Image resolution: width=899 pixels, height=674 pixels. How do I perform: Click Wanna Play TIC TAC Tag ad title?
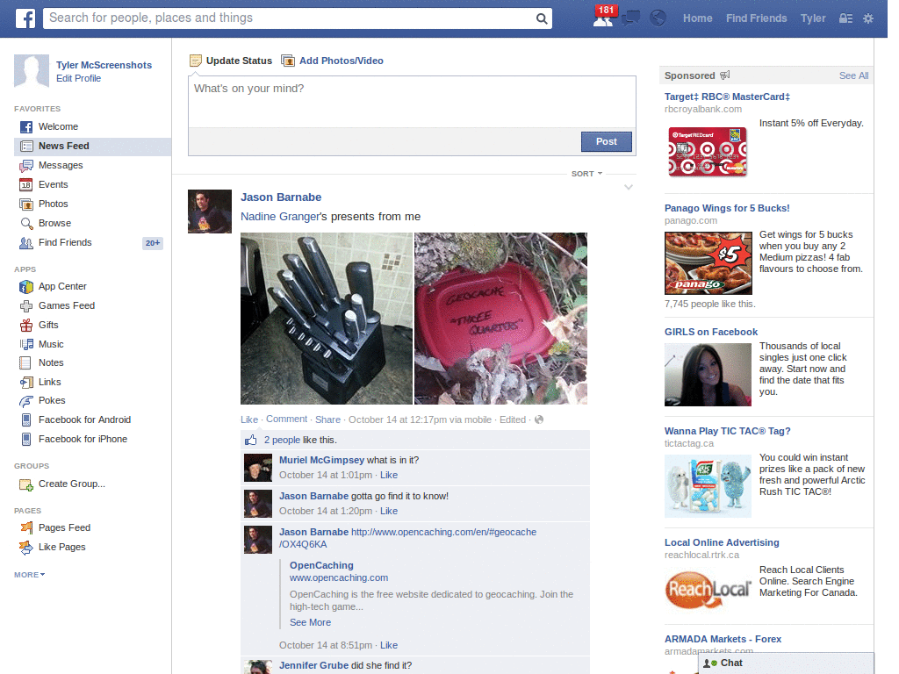point(727,431)
